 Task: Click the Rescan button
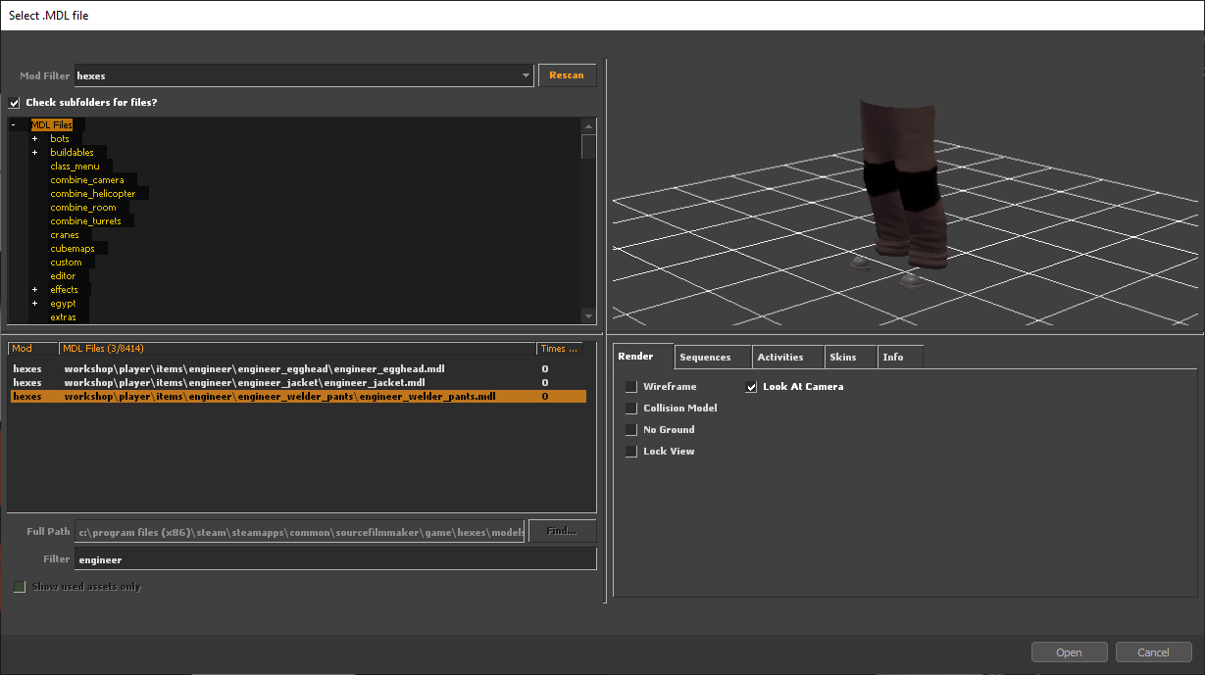tap(567, 75)
